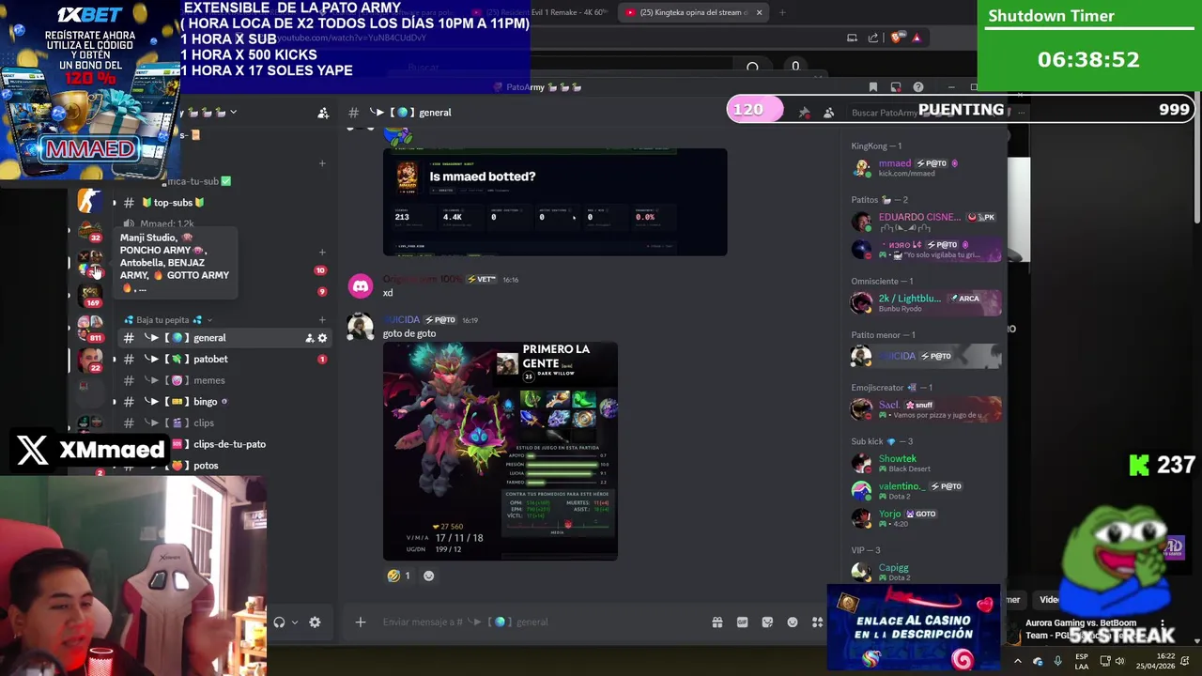Click the create invite icon on general channel

tap(309, 338)
